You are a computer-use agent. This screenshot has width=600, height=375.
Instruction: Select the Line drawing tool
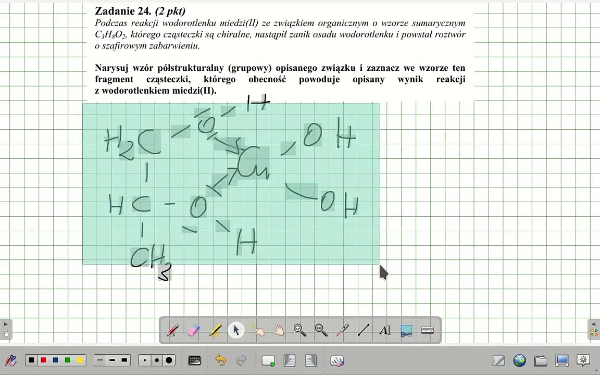tap(364, 330)
